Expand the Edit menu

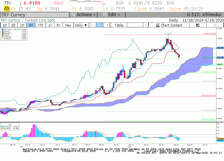[x=111, y=15]
